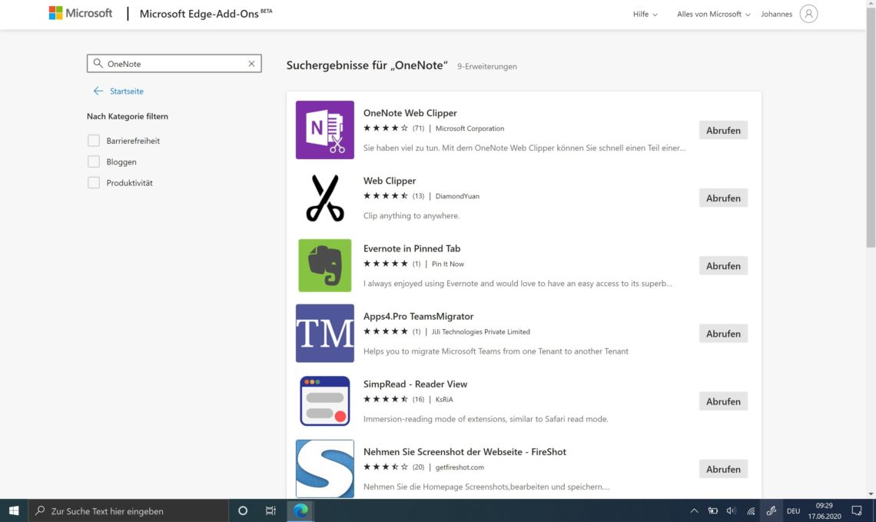876x522 pixels.
Task: Open the Alles von Microsoft dropdown
Action: [712, 13]
